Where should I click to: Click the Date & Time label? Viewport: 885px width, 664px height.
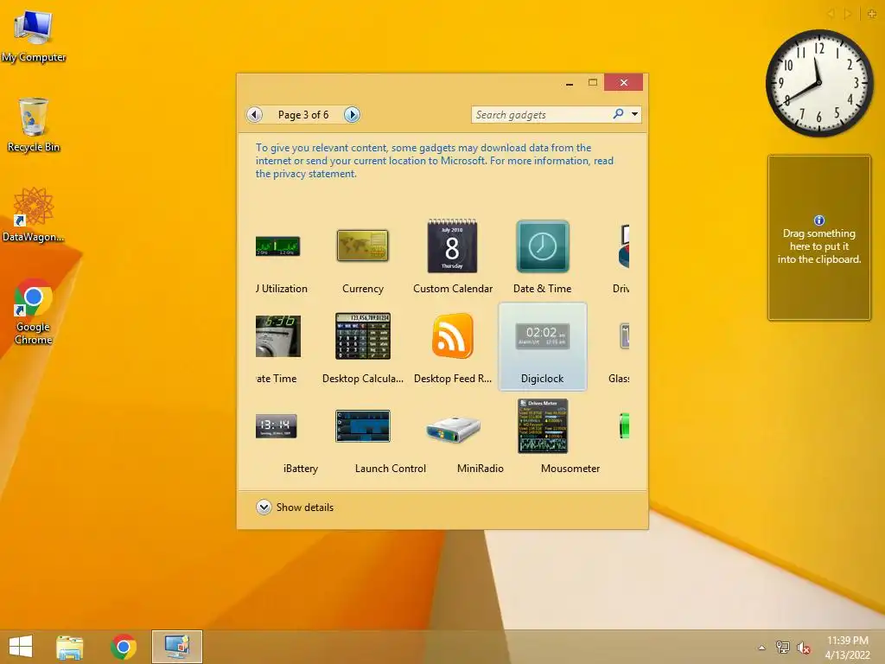[x=542, y=289]
